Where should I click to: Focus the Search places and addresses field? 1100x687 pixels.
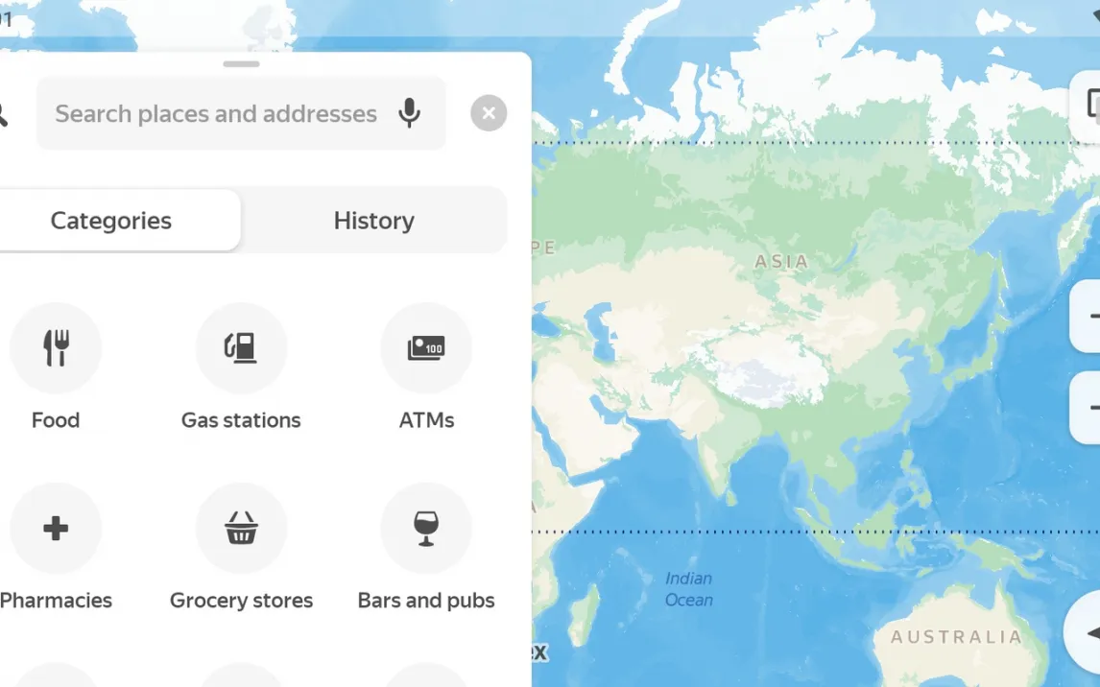216,113
